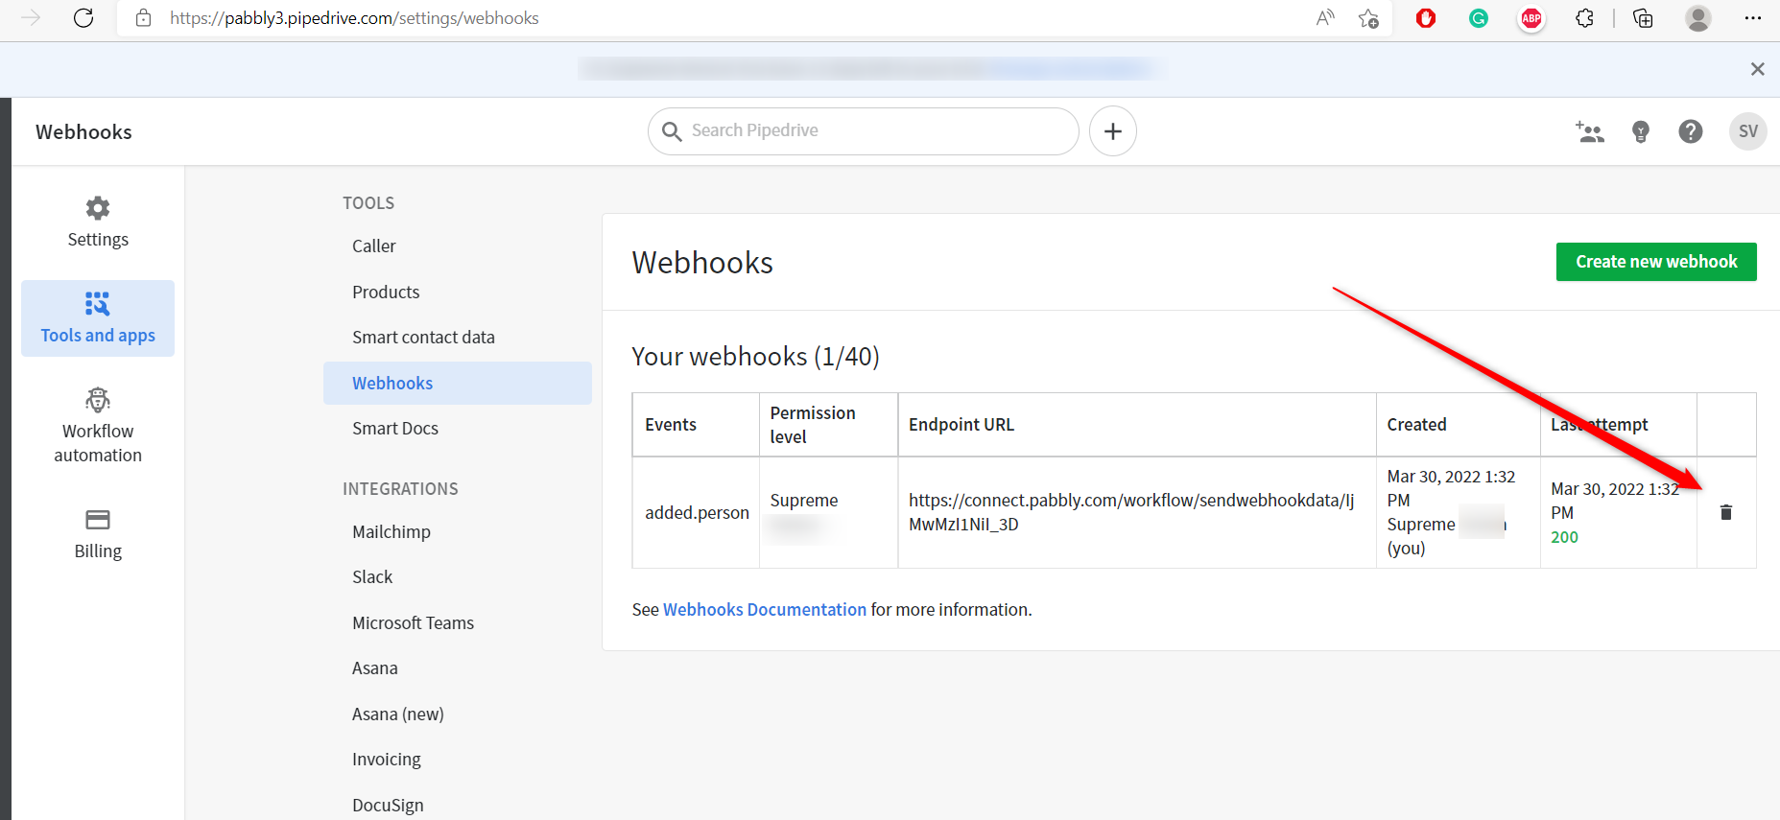Open Caller under Tools
This screenshot has width=1780, height=820.
374,246
